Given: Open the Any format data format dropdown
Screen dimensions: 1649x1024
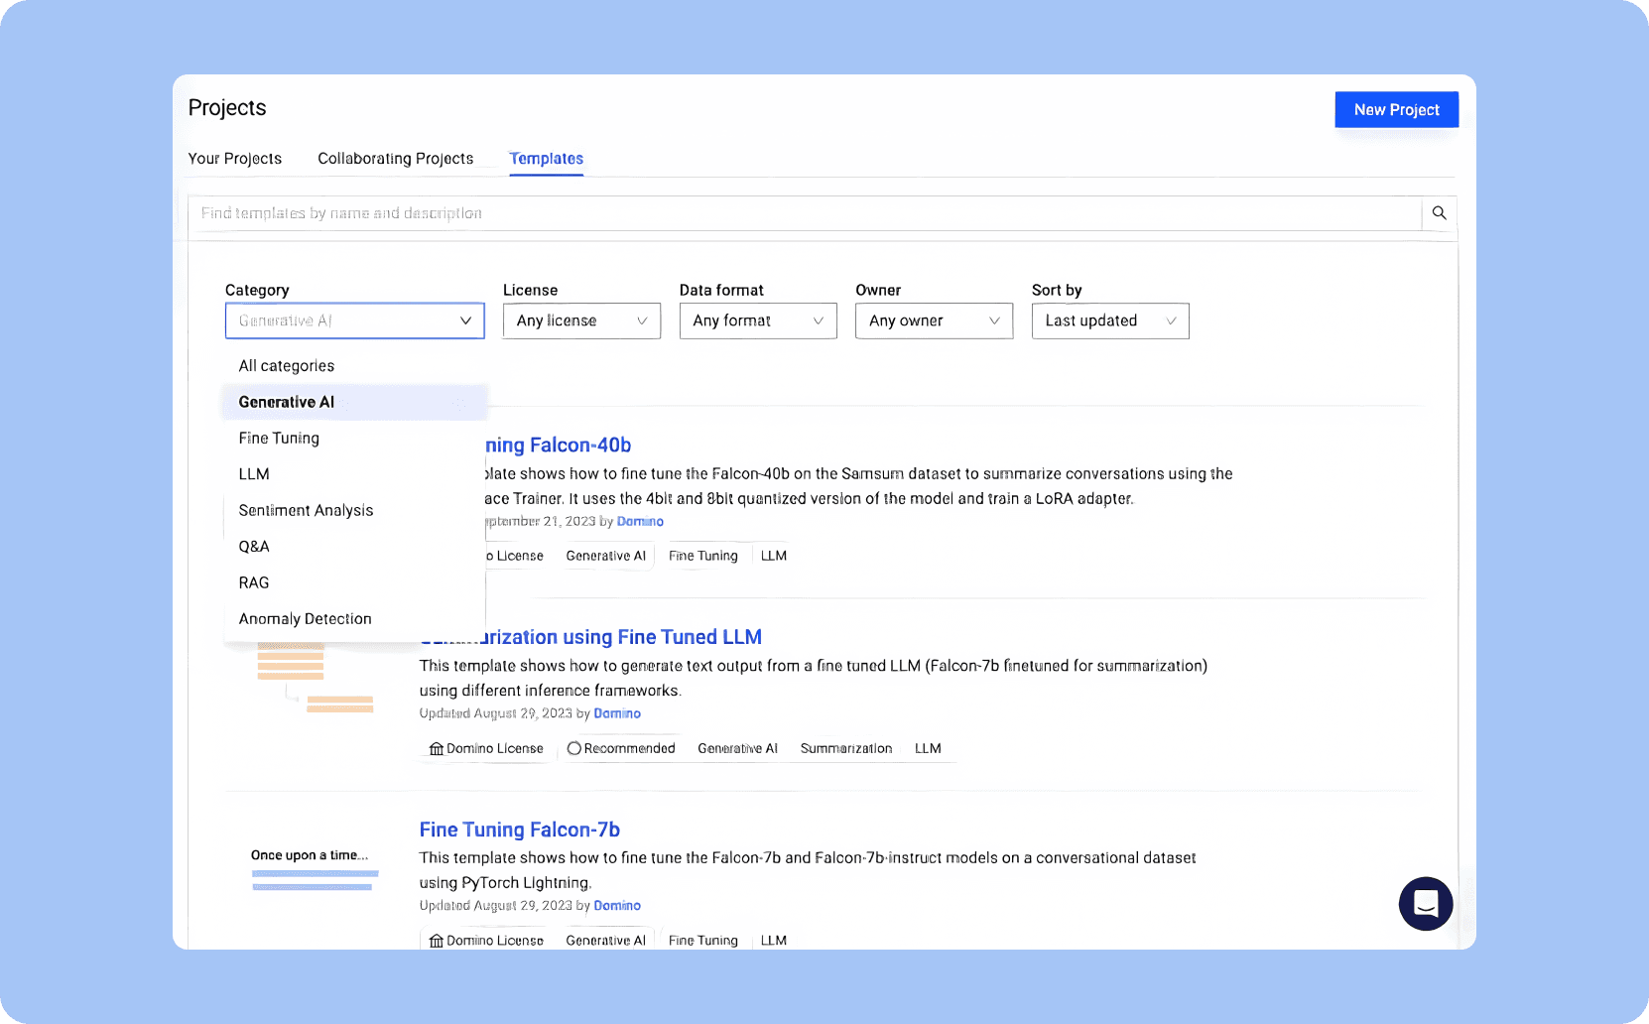Looking at the screenshot, I should (x=757, y=320).
